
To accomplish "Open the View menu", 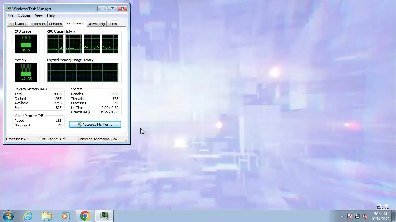I will click(x=39, y=15).
